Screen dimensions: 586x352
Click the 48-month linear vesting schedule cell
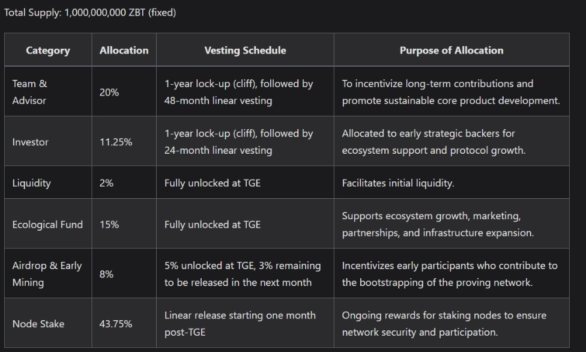[238, 92]
